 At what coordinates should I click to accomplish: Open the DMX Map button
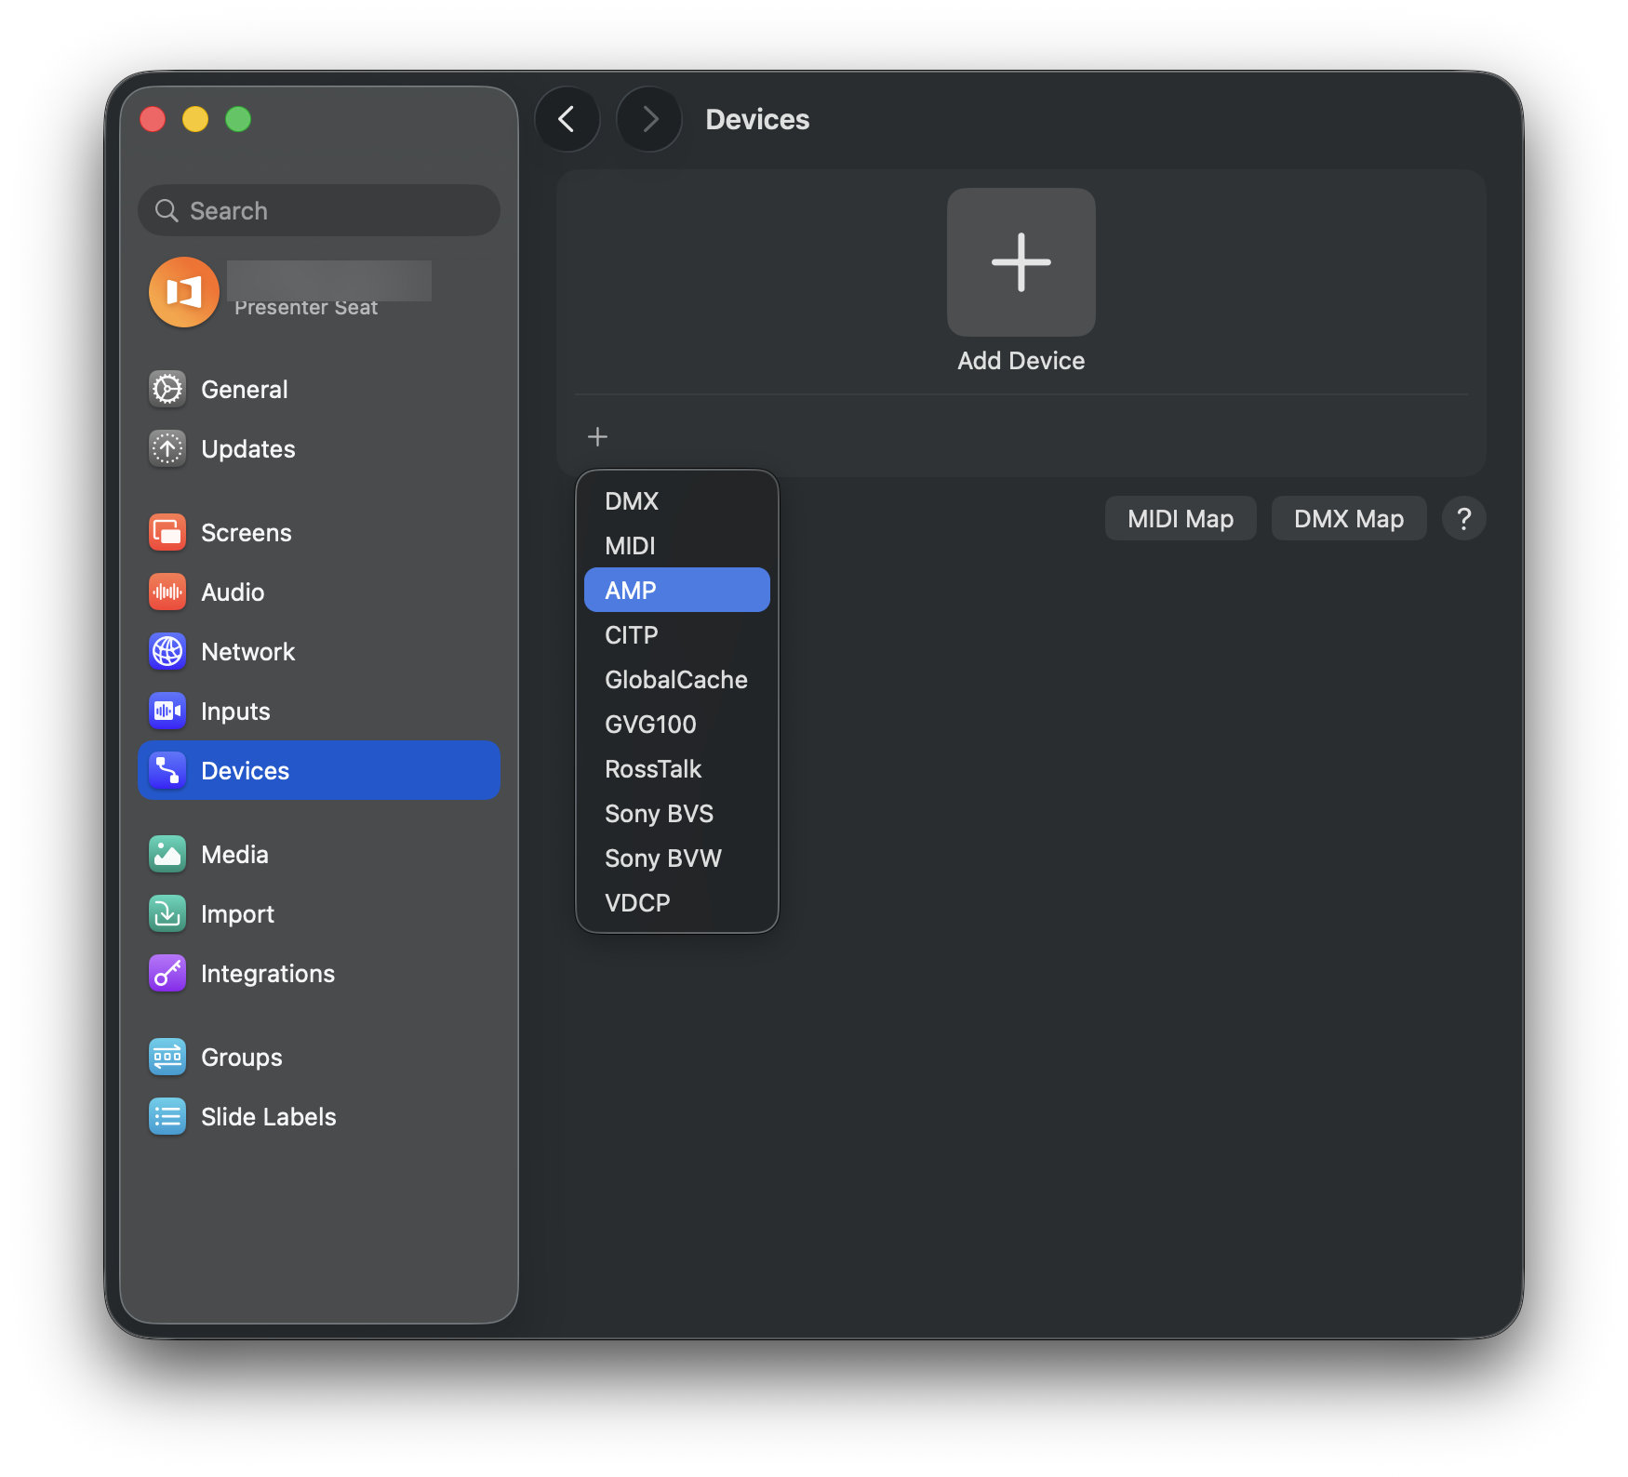coord(1349,518)
